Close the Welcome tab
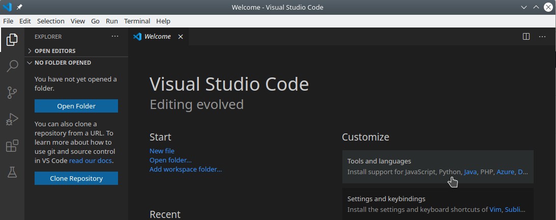 tap(181, 37)
